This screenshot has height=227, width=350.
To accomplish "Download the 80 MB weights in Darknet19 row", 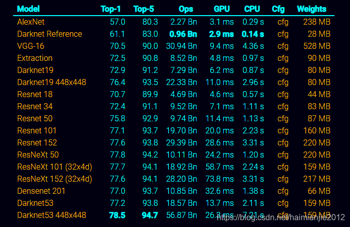I will coord(319,70).
